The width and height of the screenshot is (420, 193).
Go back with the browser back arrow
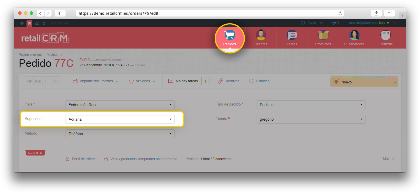click(x=40, y=13)
